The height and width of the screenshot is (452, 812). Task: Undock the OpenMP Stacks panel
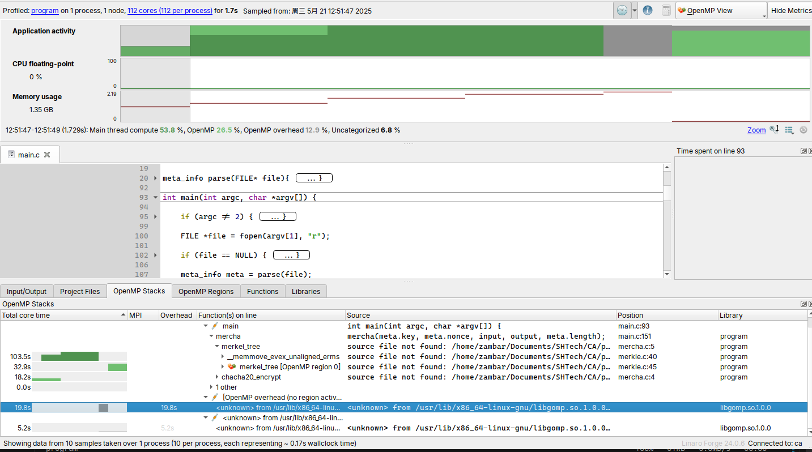click(x=804, y=304)
